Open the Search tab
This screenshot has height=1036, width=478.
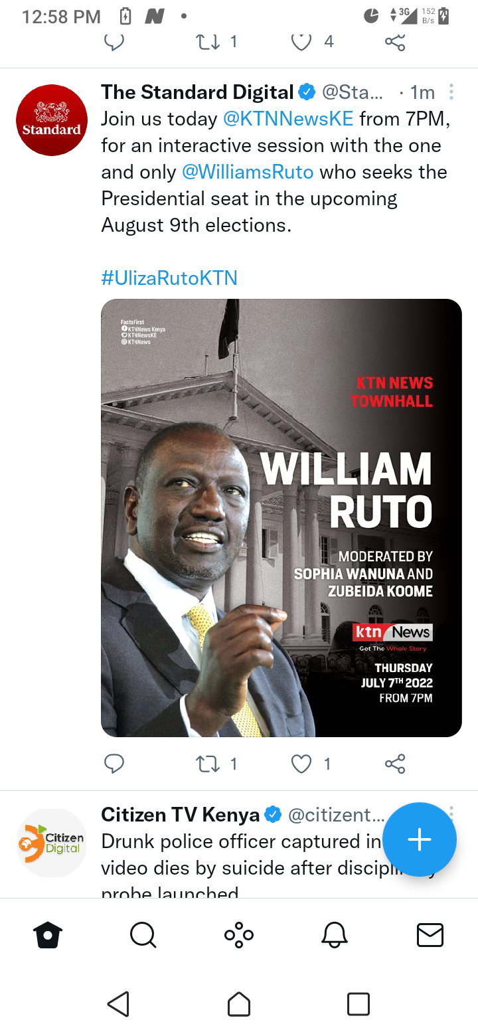pyautogui.click(x=143, y=935)
